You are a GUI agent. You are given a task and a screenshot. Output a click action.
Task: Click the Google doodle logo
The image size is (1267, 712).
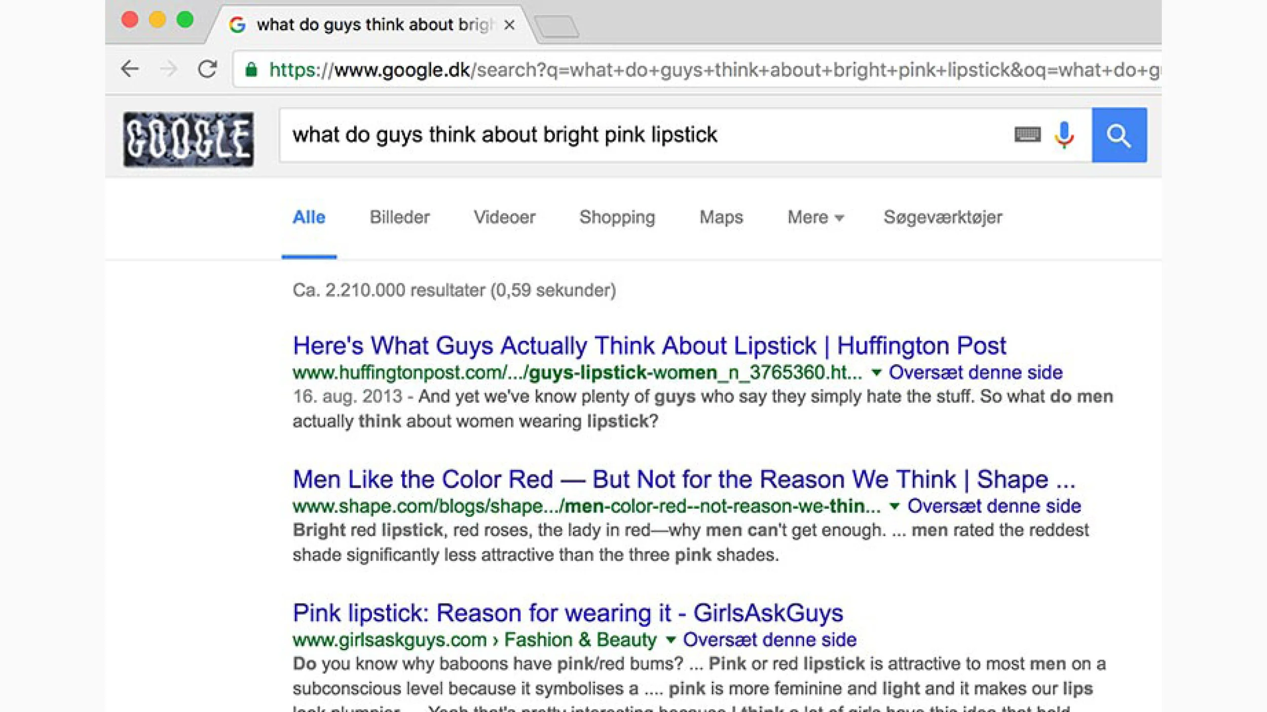pyautogui.click(x=188, y=139)
